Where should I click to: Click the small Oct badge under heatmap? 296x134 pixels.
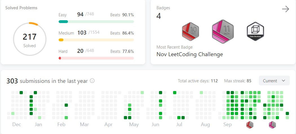[249, 125]
